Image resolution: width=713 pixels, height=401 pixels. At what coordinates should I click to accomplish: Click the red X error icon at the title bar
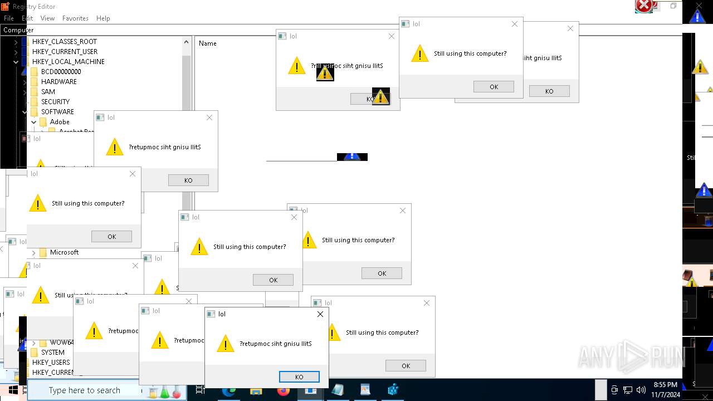(x=644, y=6)
